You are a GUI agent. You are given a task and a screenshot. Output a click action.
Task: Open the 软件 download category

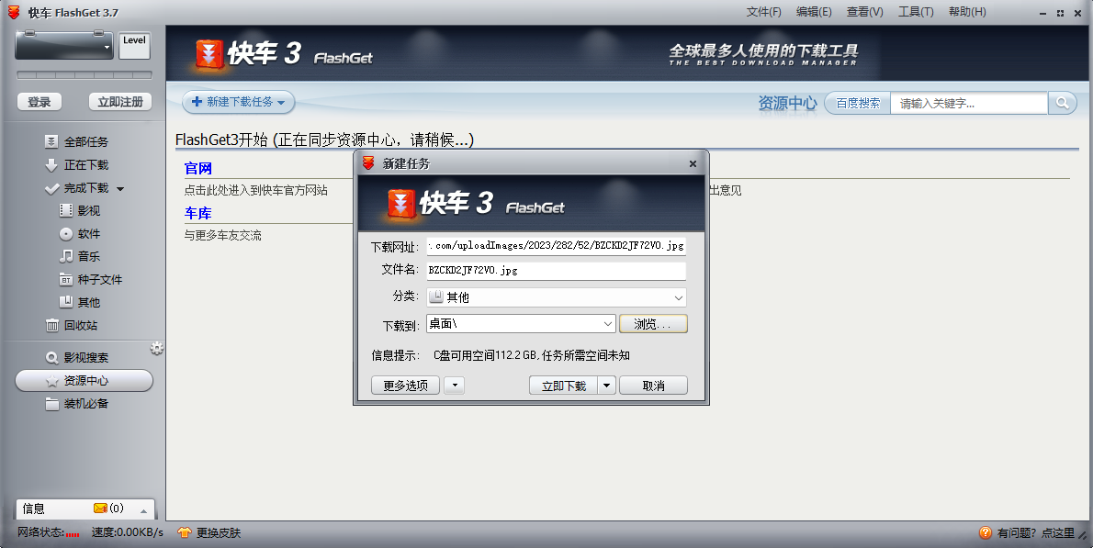[90, 233]
